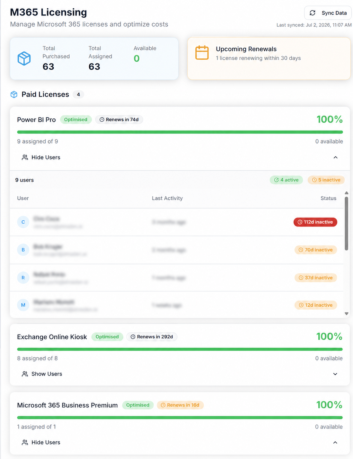Expand Exchange Online Kiosk with Show Users
The width and height of the screenshot is (353, 459).
(x=180, y=374)
